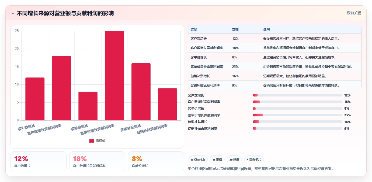This screenshot has width=372, height=182.
Task: Click the 9% cell in the table
Action: point(234,86)
